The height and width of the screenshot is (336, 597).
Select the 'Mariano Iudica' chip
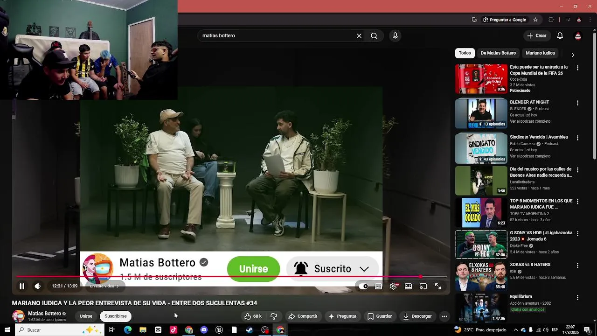540,53
